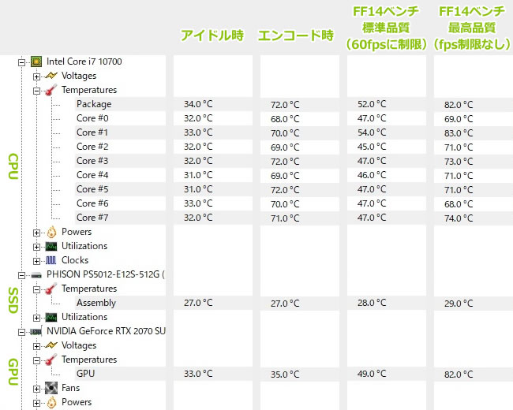Click GPU idle value 33.0 °C
The width and height of the screenshot is (513, 410).
point(198,374)
